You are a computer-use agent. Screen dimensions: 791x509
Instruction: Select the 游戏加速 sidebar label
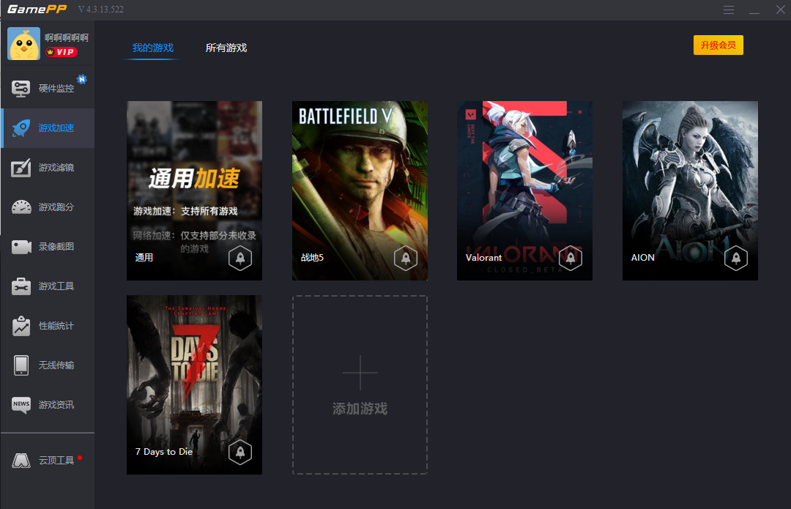tap(56, 128)
